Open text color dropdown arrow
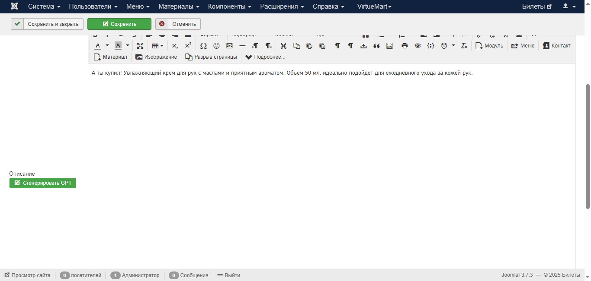Viewport: 591px width, 281px height. pos(107,46)
